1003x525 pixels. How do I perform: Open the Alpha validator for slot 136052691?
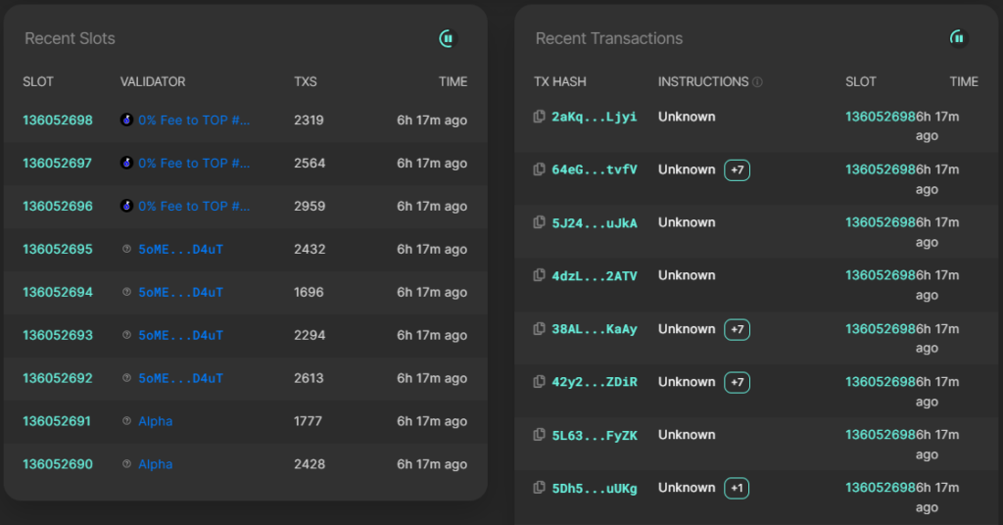pyautogui.click(x=155, y=421)
